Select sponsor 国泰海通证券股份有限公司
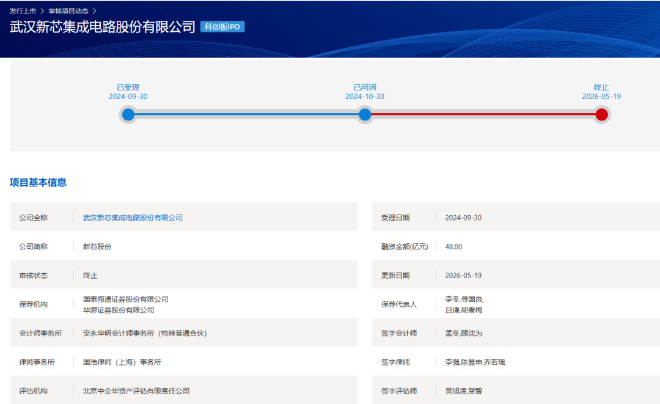The image size is (660, 404). pos(125,299)
